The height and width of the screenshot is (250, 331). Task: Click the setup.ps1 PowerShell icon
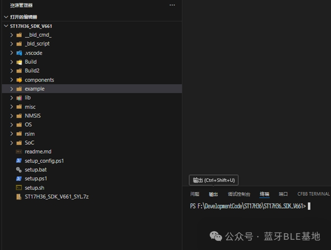pos(19,179)
